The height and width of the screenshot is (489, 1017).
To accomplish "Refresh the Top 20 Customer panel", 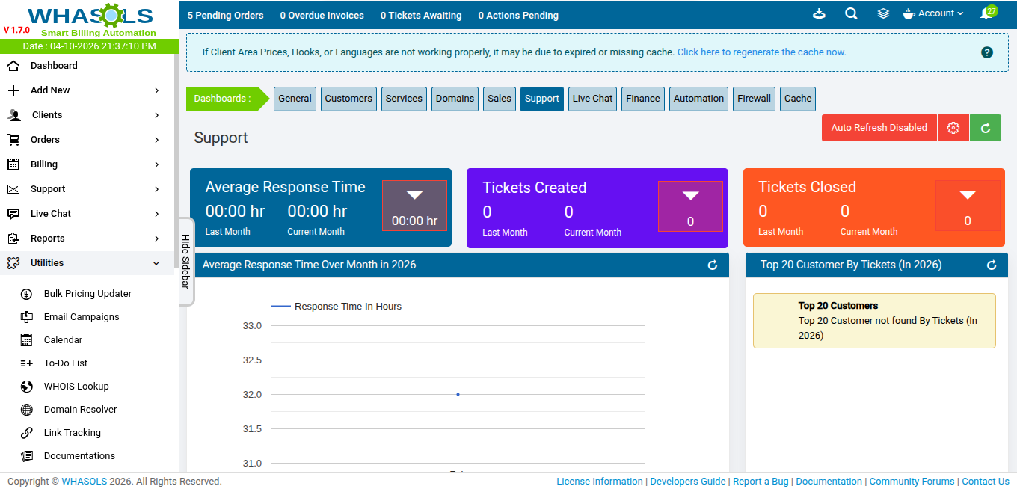I will pyautogui.click(x=992, y=265).
